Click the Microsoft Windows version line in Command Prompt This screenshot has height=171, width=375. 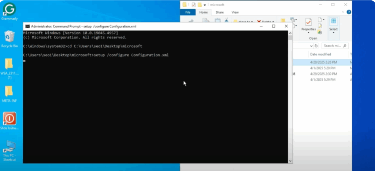click(x=71, y=33)
